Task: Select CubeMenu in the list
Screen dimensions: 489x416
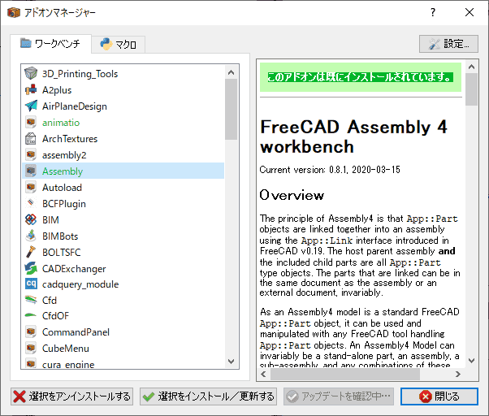Action: point(123,348)
